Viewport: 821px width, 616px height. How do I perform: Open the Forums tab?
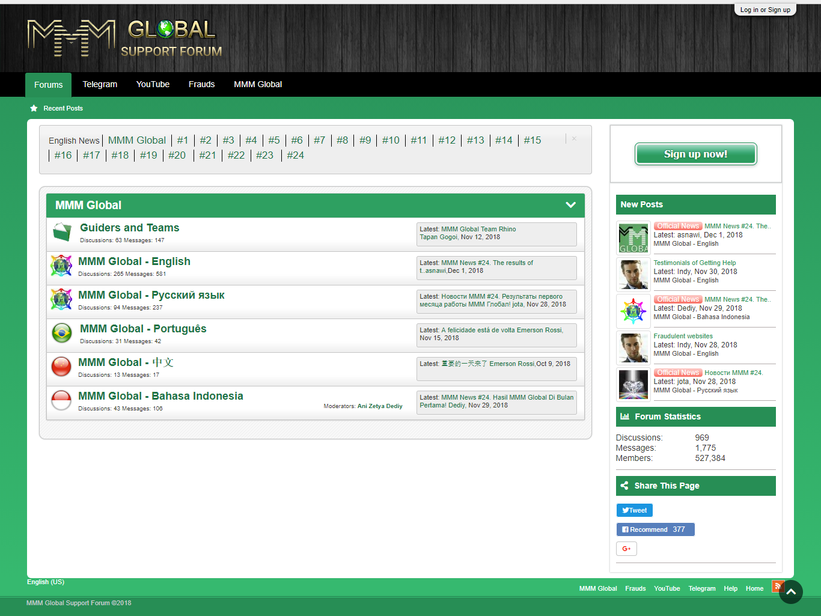(48, 85)
